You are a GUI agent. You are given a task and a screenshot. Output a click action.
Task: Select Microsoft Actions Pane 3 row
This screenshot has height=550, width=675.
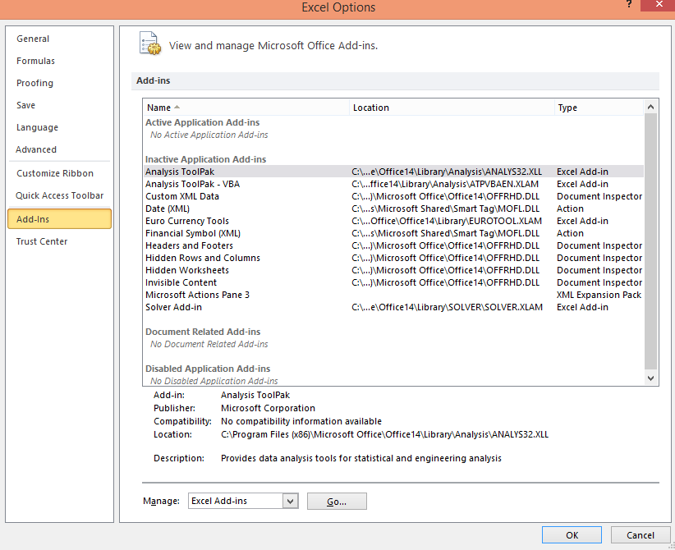(x=393, y=295)
